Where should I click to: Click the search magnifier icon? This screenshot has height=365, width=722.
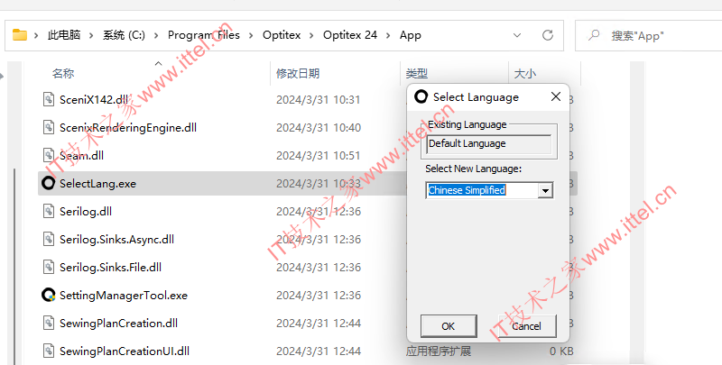(x=594, y=35)
